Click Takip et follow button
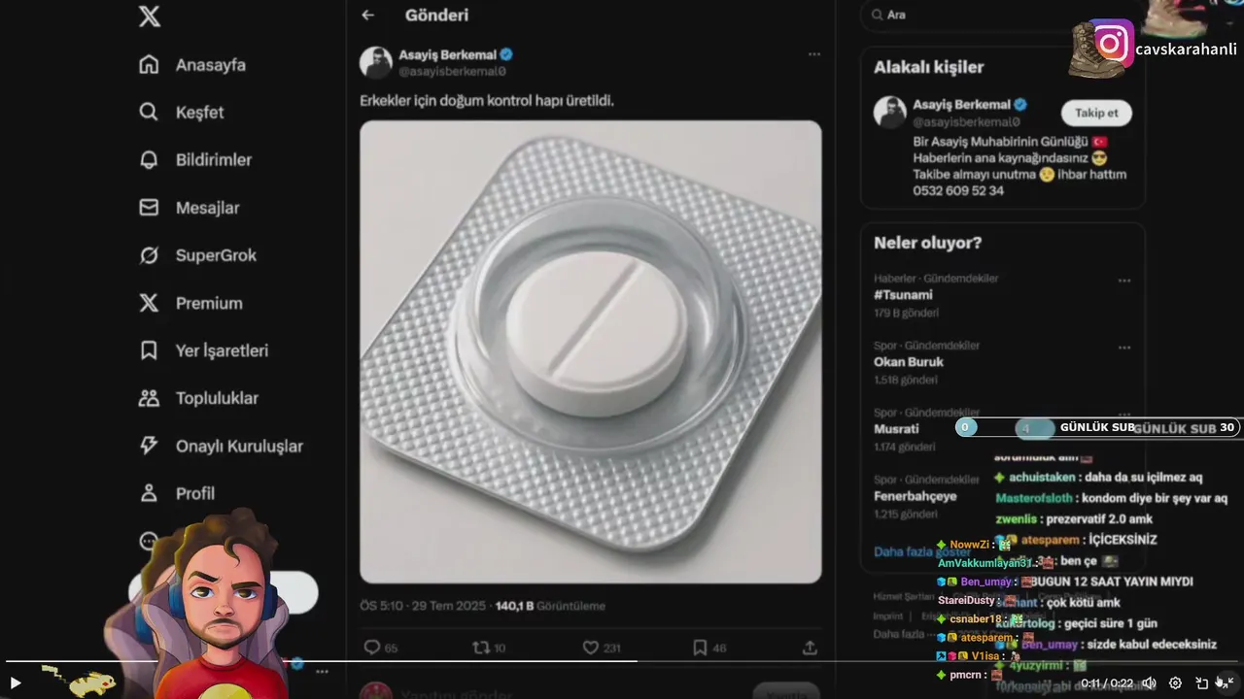 1096,113
